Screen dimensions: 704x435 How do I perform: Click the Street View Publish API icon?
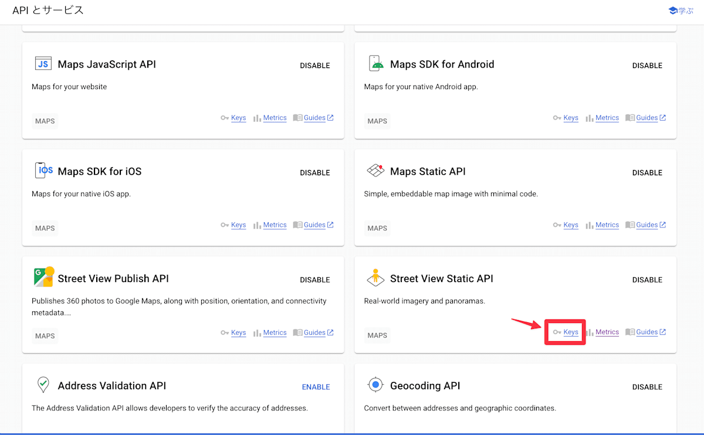click(44, 277)
